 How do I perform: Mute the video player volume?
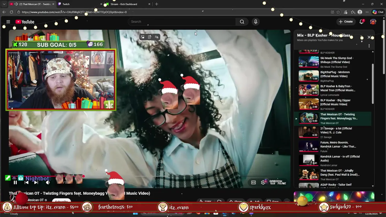tap(48, 182)
